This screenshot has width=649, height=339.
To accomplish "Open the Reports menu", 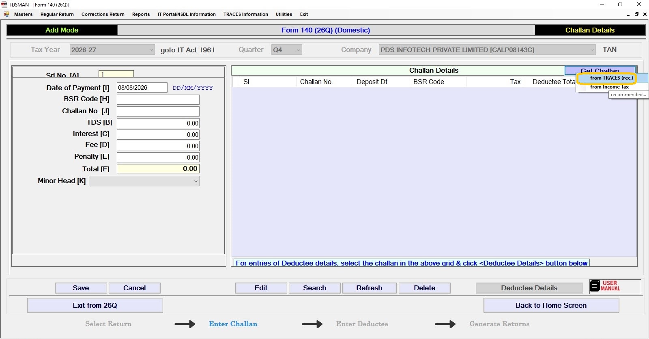I will (x=141, y=14).
